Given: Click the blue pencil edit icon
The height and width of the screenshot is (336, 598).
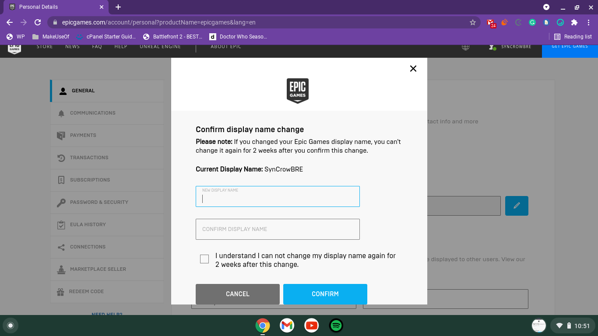Looking at the screenshot, I should tap(517, 206).
